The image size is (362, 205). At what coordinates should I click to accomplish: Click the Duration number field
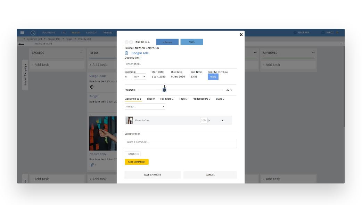128,77
